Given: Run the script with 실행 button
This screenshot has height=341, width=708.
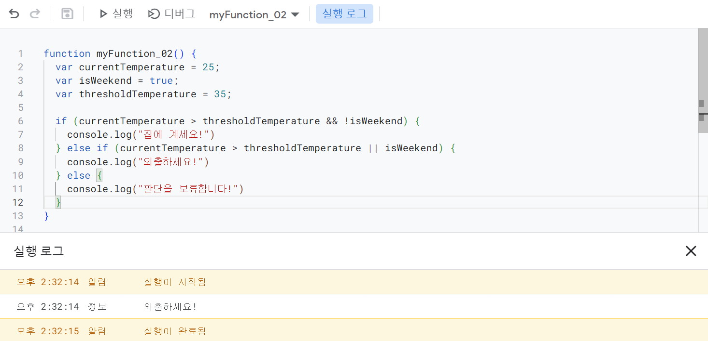Looking at the screenshot, I should 116,14.
